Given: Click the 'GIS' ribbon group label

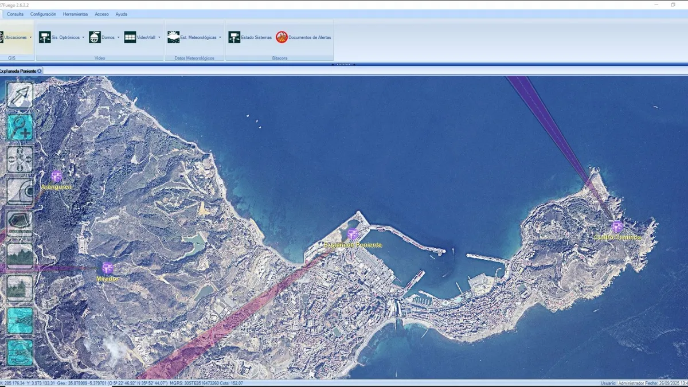Looking at the screenshot, I should click(11, 58).
